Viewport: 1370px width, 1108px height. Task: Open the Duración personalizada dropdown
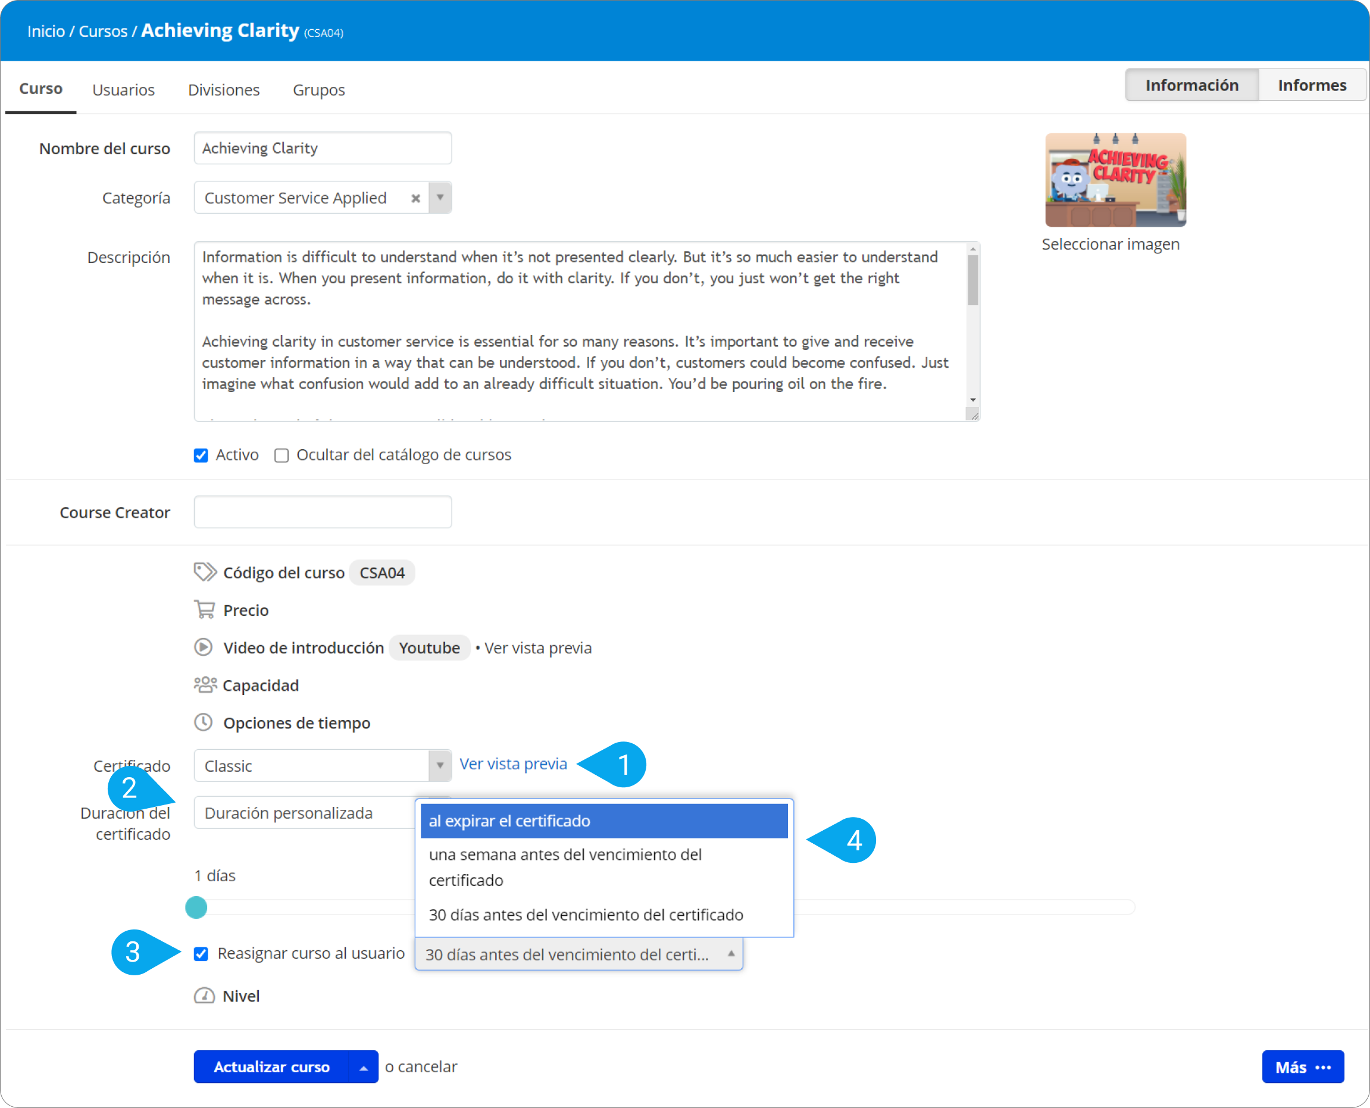[305, 812]
